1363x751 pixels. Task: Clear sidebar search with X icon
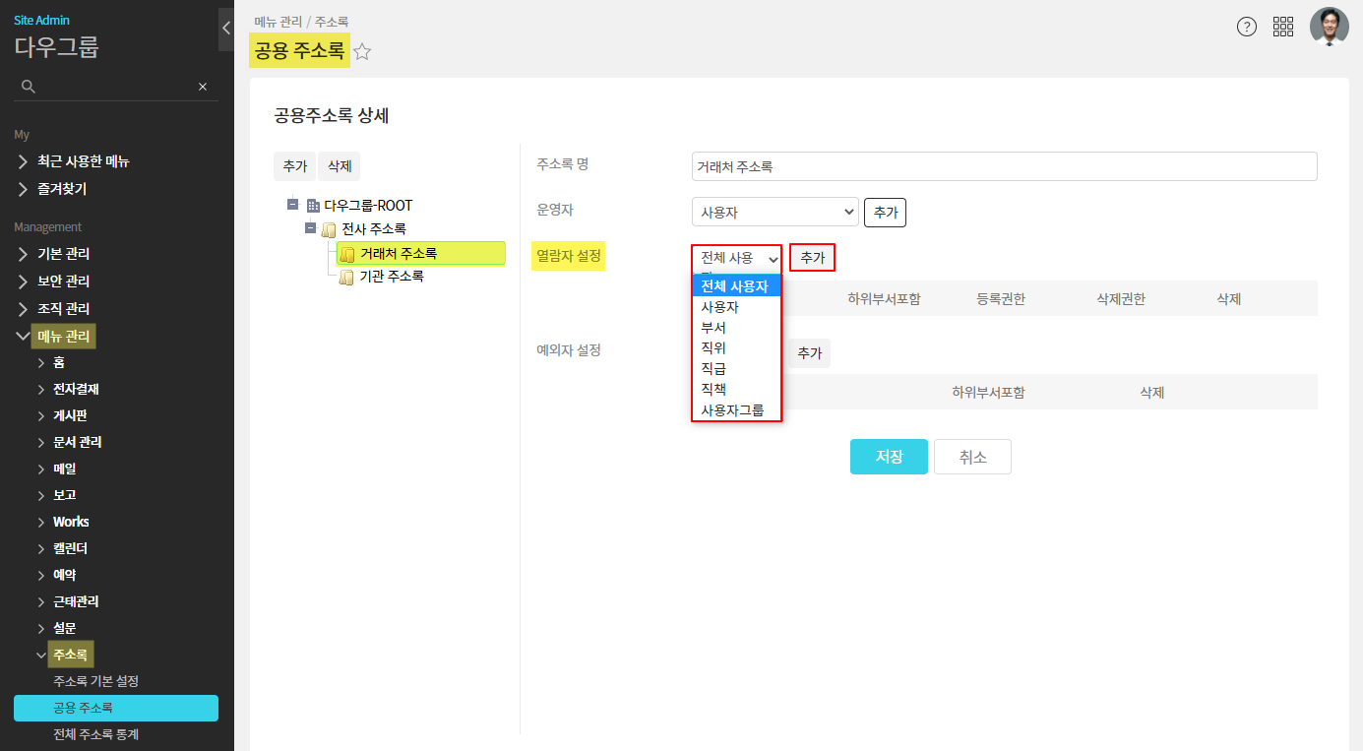[203, 87]
